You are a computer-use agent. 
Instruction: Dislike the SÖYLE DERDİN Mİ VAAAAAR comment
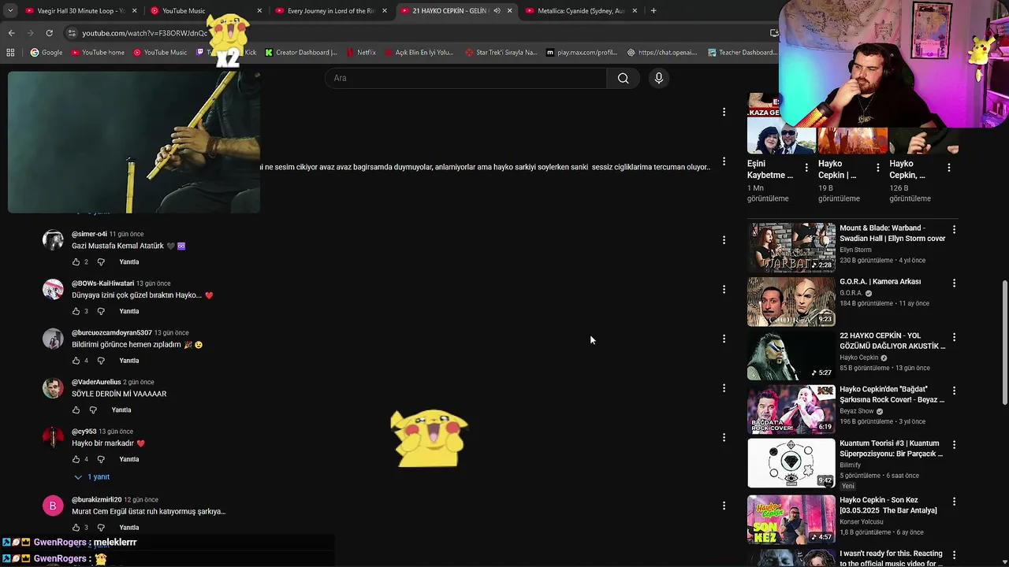(x=93, y=410)
